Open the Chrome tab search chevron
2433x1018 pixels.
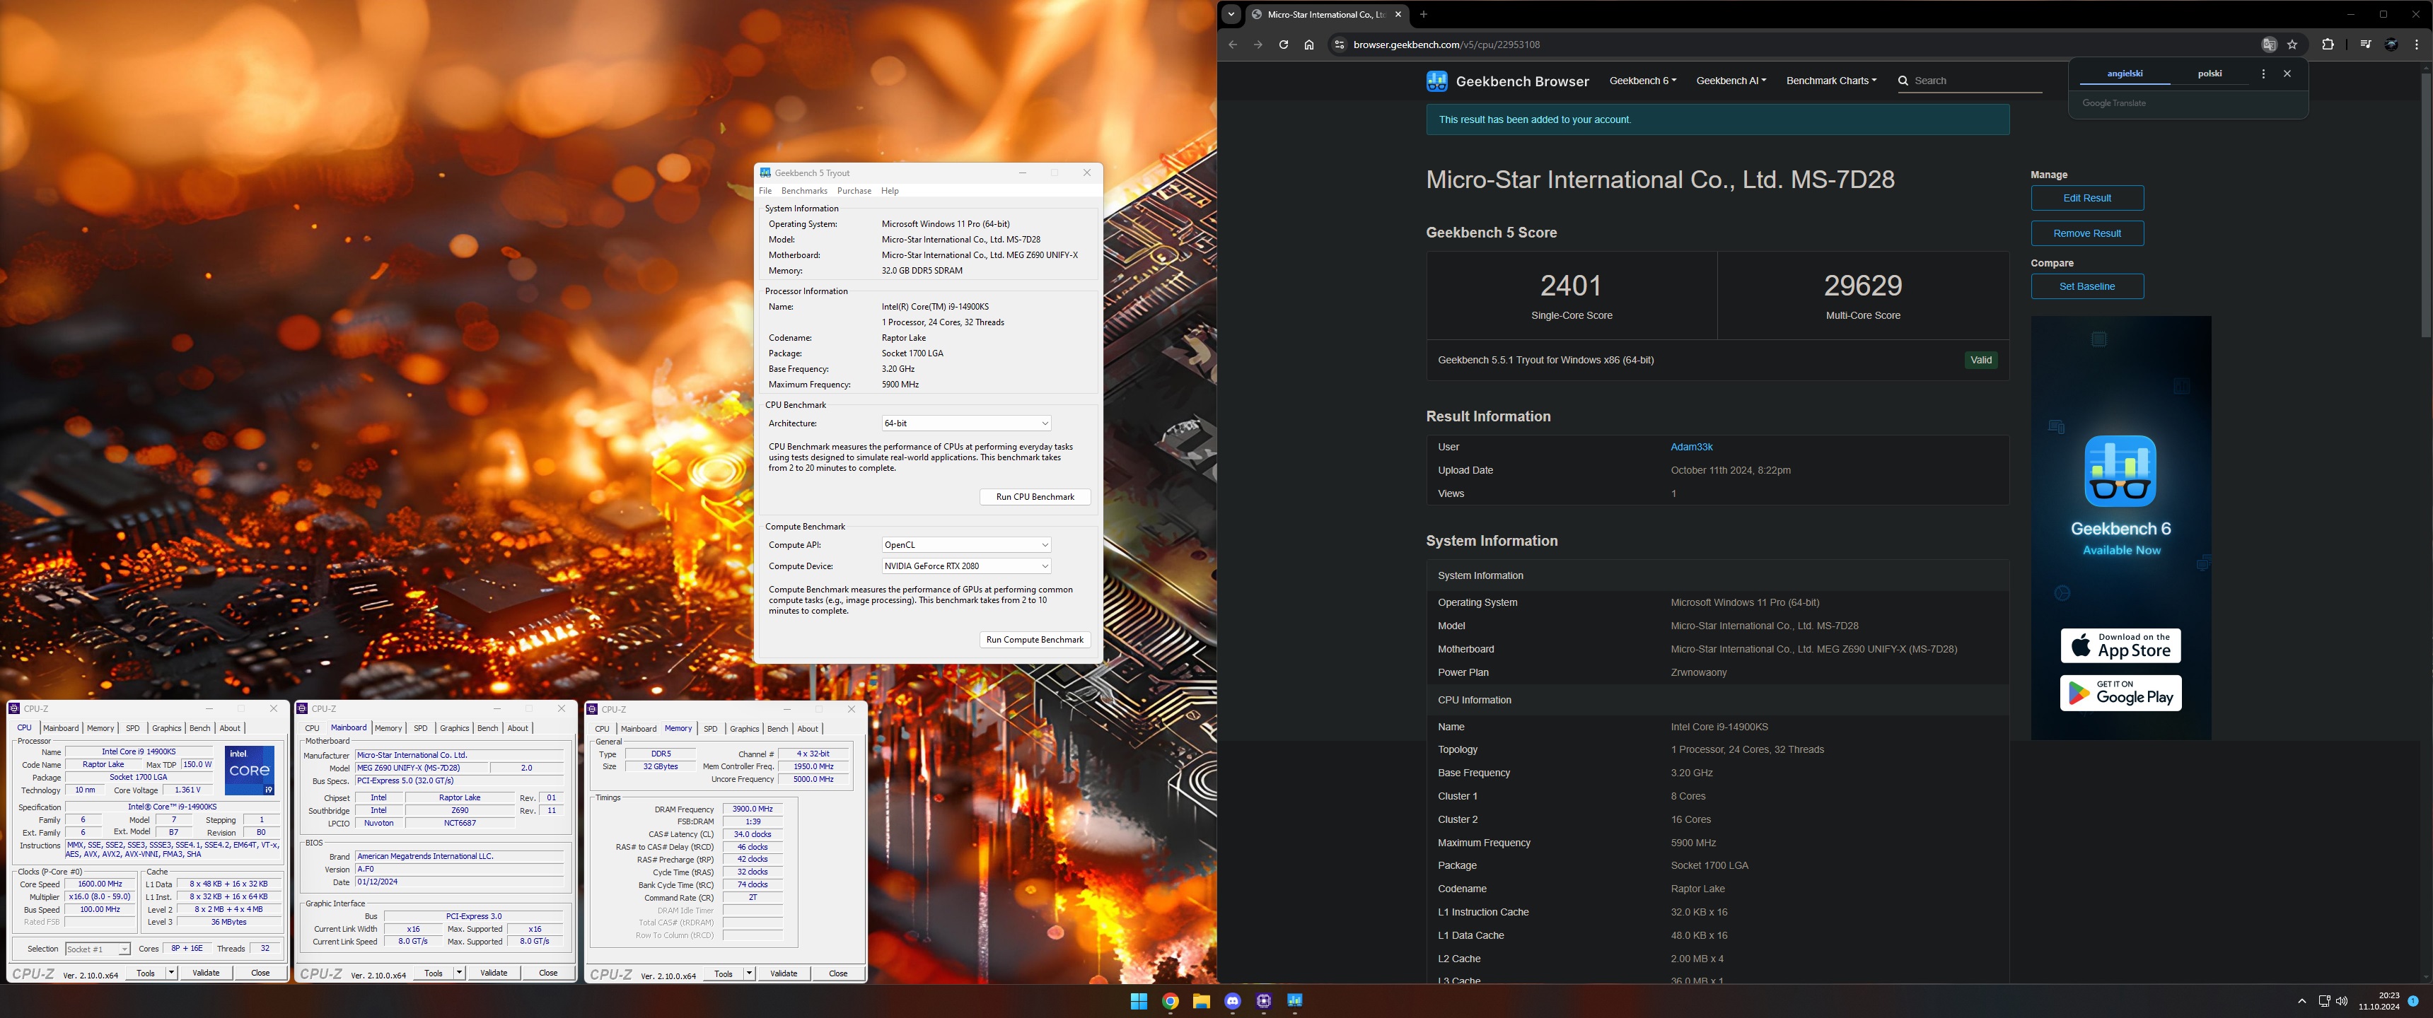coord(1231,14)
